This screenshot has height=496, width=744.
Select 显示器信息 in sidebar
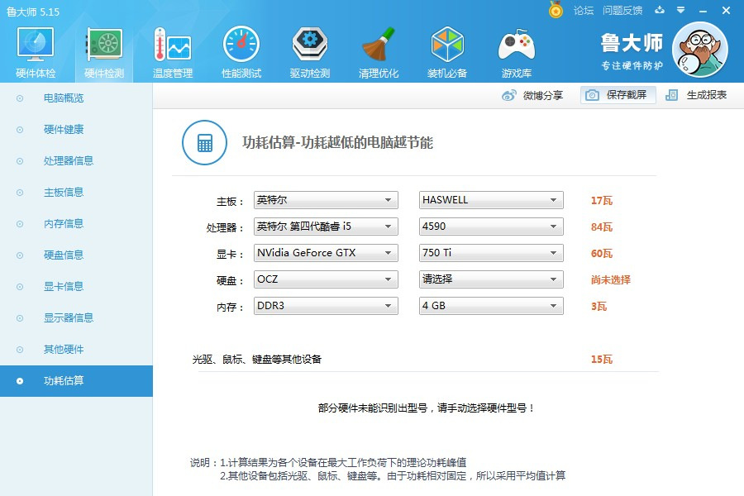click(76, 317)
